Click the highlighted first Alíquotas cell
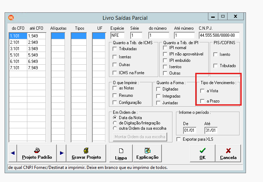The image size is (263, 182). point(58,36)
